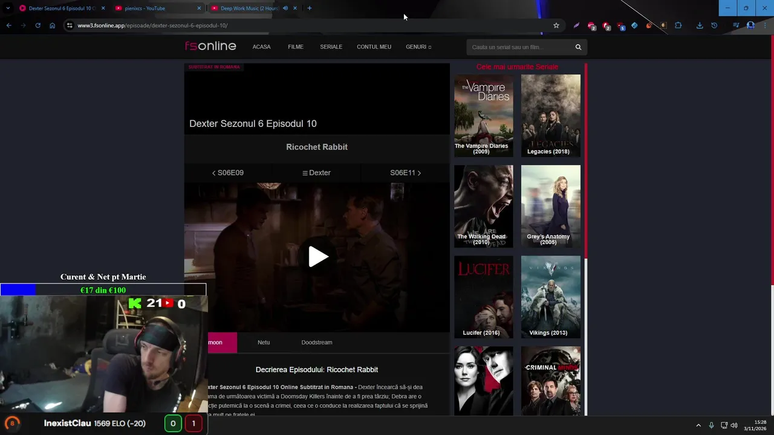Open the Lucifer (2016) poster
774x435 pixels.
pyautogui.click(x=484, y=297)
